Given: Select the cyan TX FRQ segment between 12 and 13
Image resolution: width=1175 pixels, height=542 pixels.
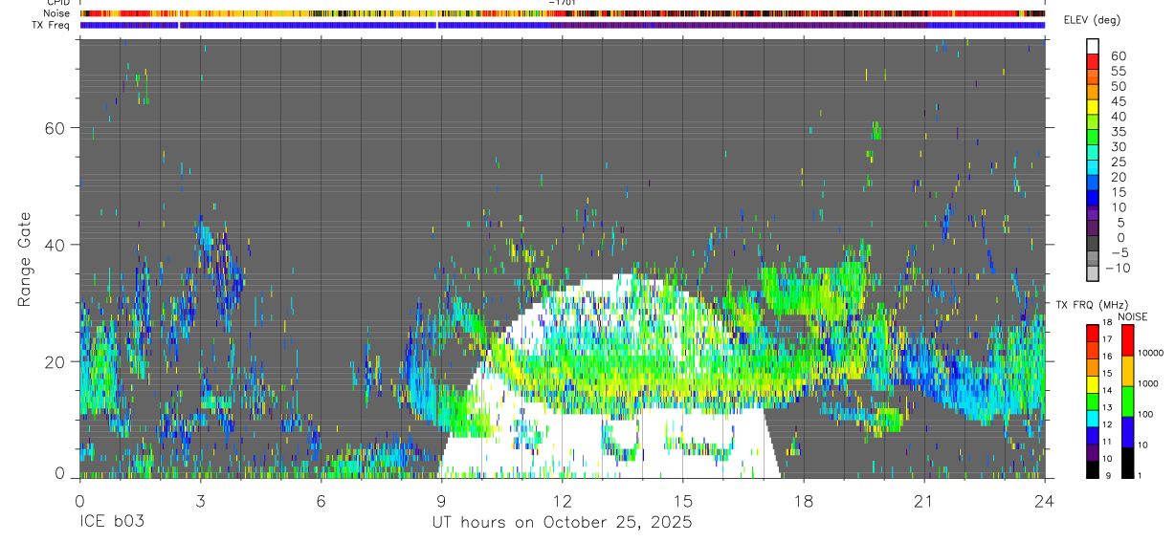Looking at the screenshot, I should click(x=1093, y=419).
